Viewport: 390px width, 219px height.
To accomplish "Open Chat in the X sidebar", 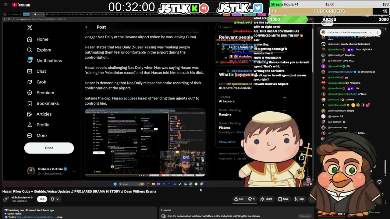I will click(37, 71).
